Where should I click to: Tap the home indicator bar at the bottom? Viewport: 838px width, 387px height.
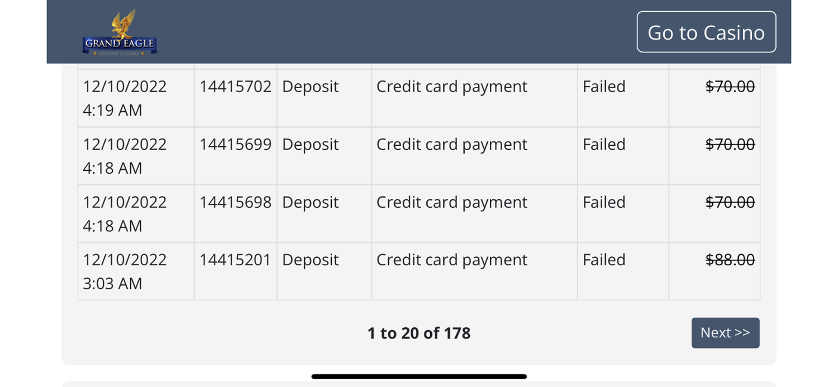click(x=419, y=376)
